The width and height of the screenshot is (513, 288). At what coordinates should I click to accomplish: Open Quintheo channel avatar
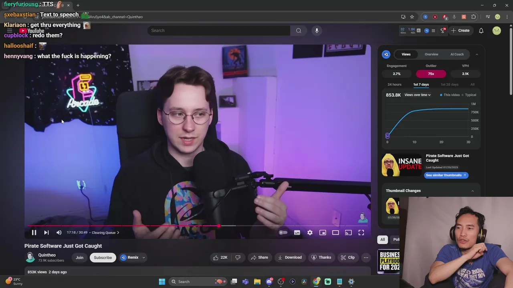click(30, 258)
